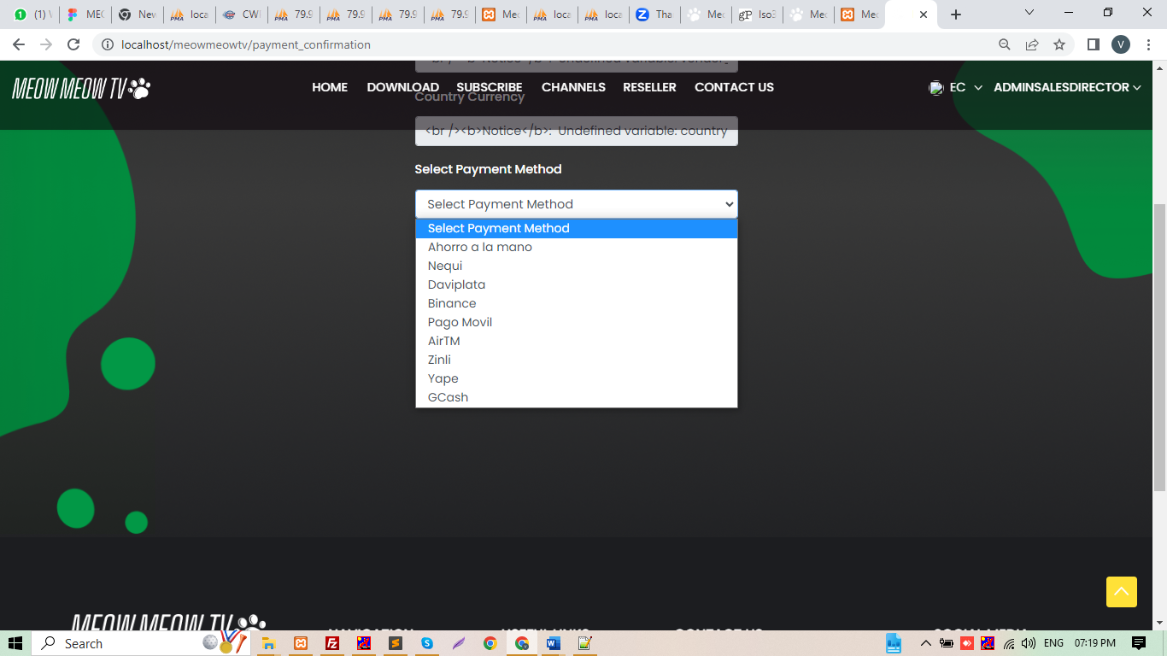Viewport: 1167px width, 656px height.
Task: Expand the EC country selector
Action: click(956, 87)
